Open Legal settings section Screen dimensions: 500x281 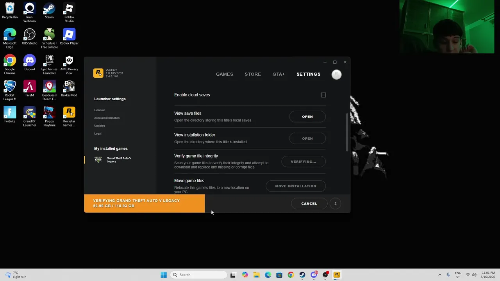(98, 133)
